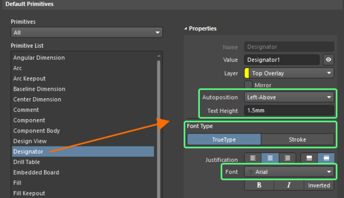Select the bottom vertical justification icon
The height and width of the screenshot is (198, 344).
[x=326, y=159]
